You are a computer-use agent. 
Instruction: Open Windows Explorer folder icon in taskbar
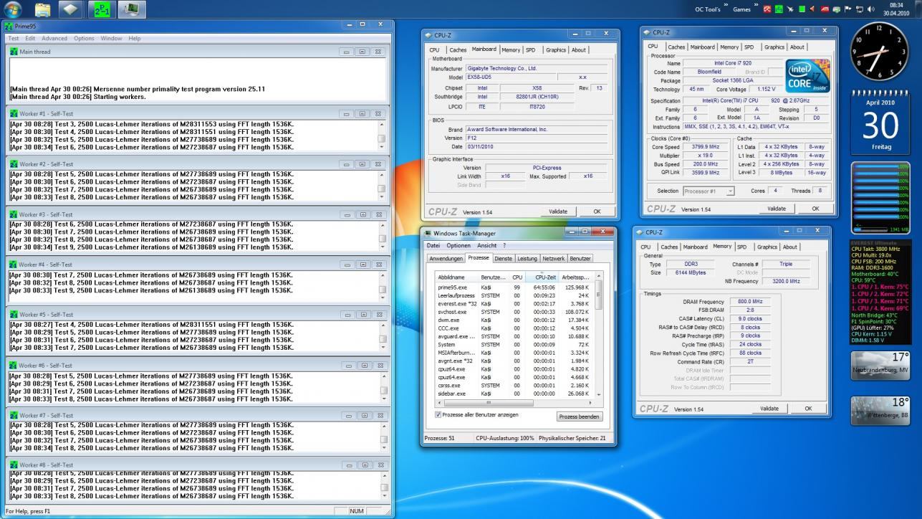tap(43, 9)
